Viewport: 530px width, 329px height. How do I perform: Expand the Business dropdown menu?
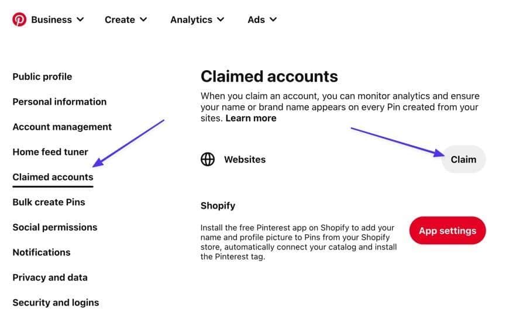(x=57, y=19)
